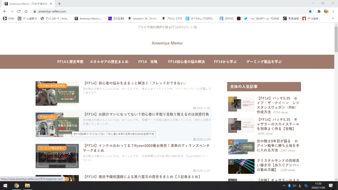This screenshot has width=338, height=190.
Task: Click the Windows Start button
Action: click(5, 186)
